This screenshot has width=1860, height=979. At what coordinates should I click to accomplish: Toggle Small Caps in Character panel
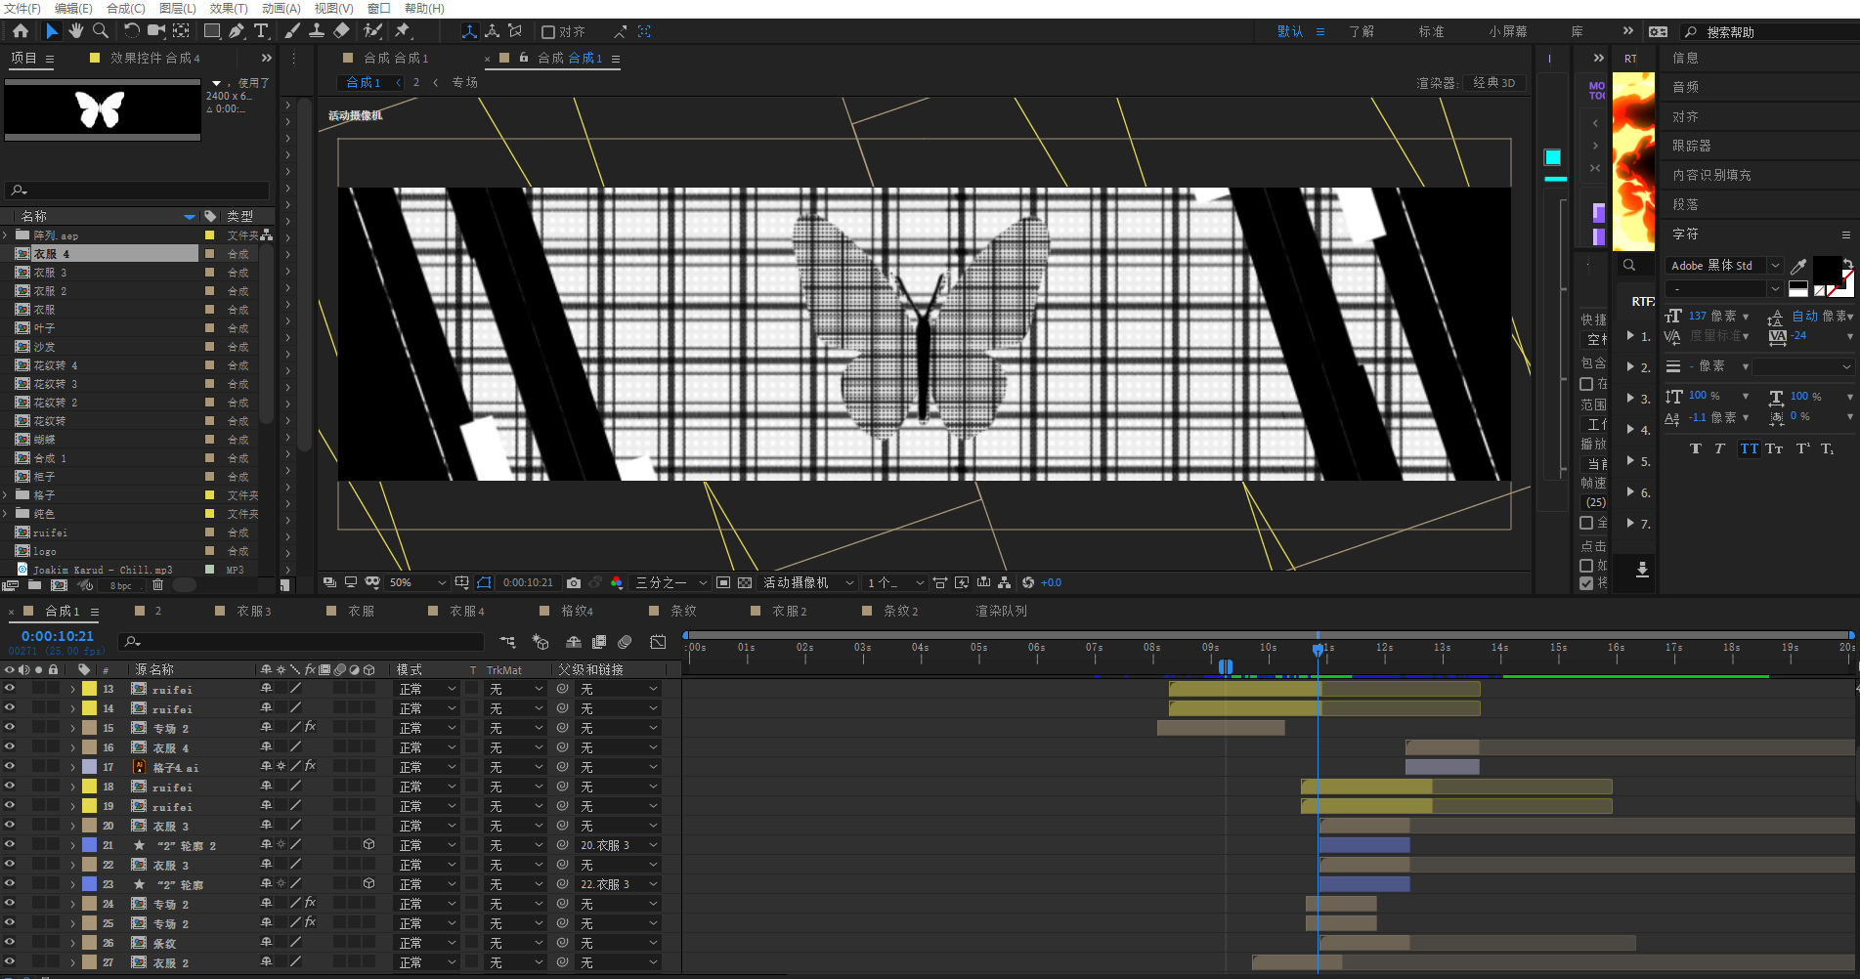coord(1774,448)
